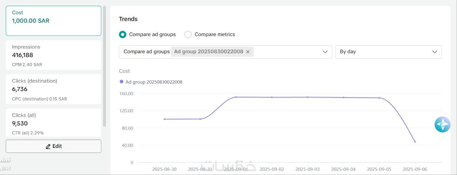Open the By day granularity dropdown
The height and width of the screenshot is (175, 457).
point(388,52)
